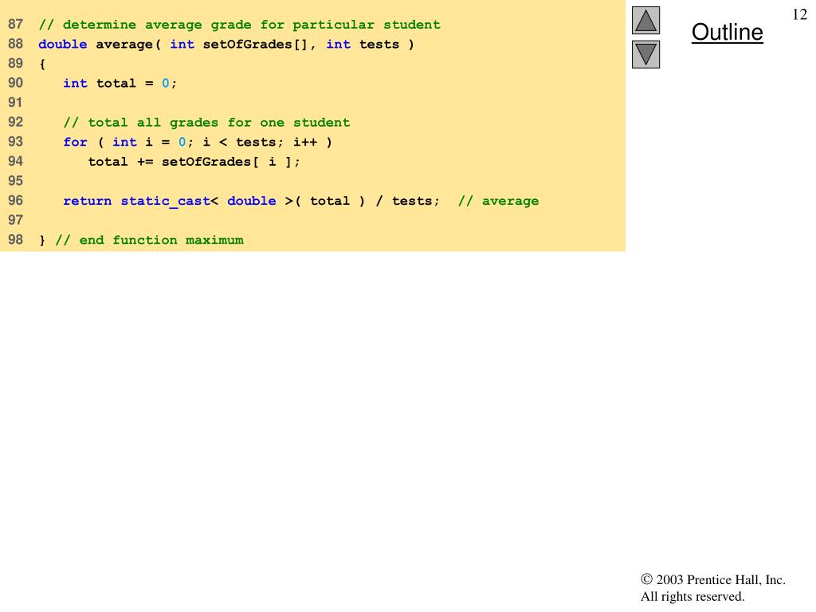Click 'return' keyword on line 96
Screen dimensions: 816x612
[87, 201]
